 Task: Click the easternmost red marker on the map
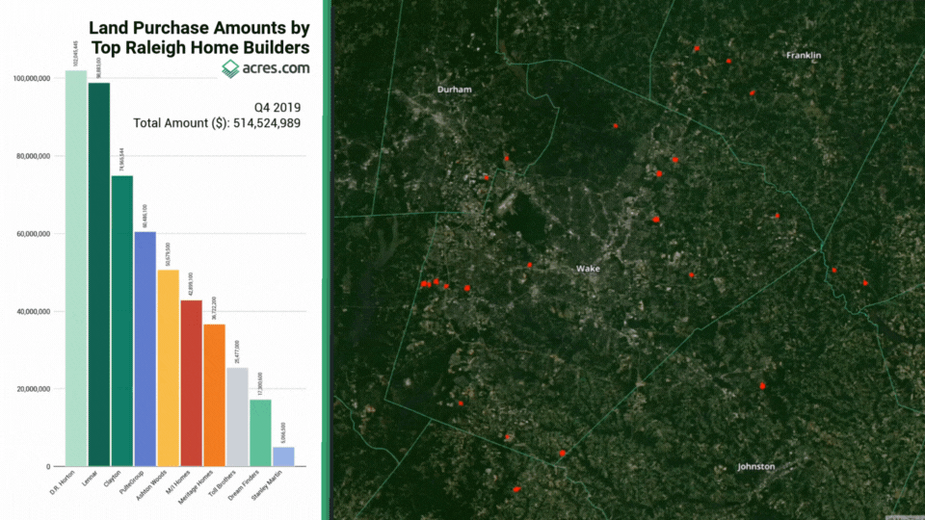click(x=865, y=283)
